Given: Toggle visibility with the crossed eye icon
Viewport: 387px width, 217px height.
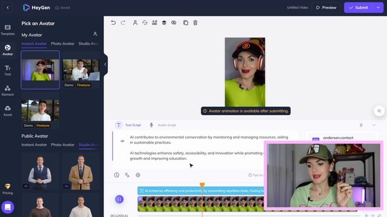Looking at the screenshot, I should click(174, 23).
